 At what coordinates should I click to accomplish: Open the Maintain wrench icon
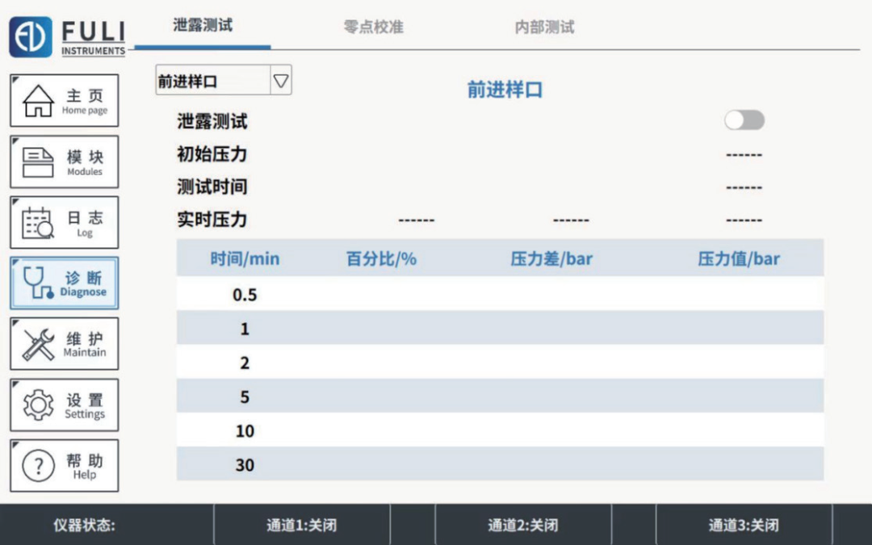39,344
